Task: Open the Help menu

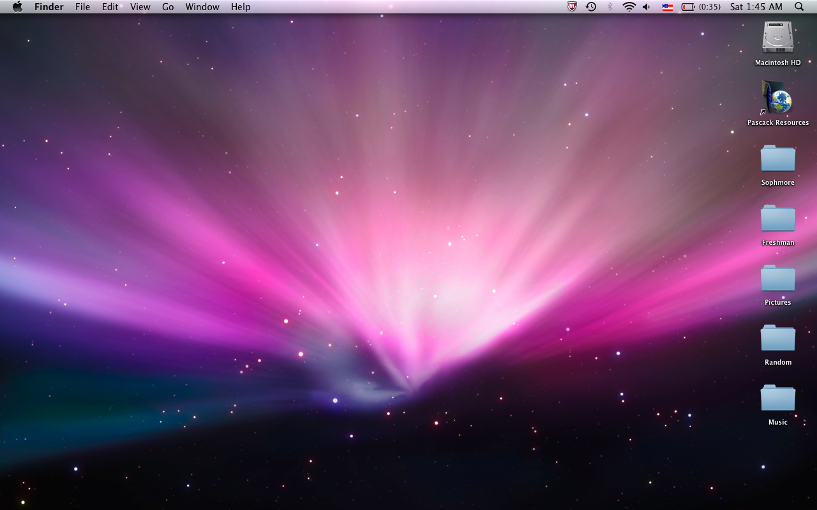Action: 241,7
